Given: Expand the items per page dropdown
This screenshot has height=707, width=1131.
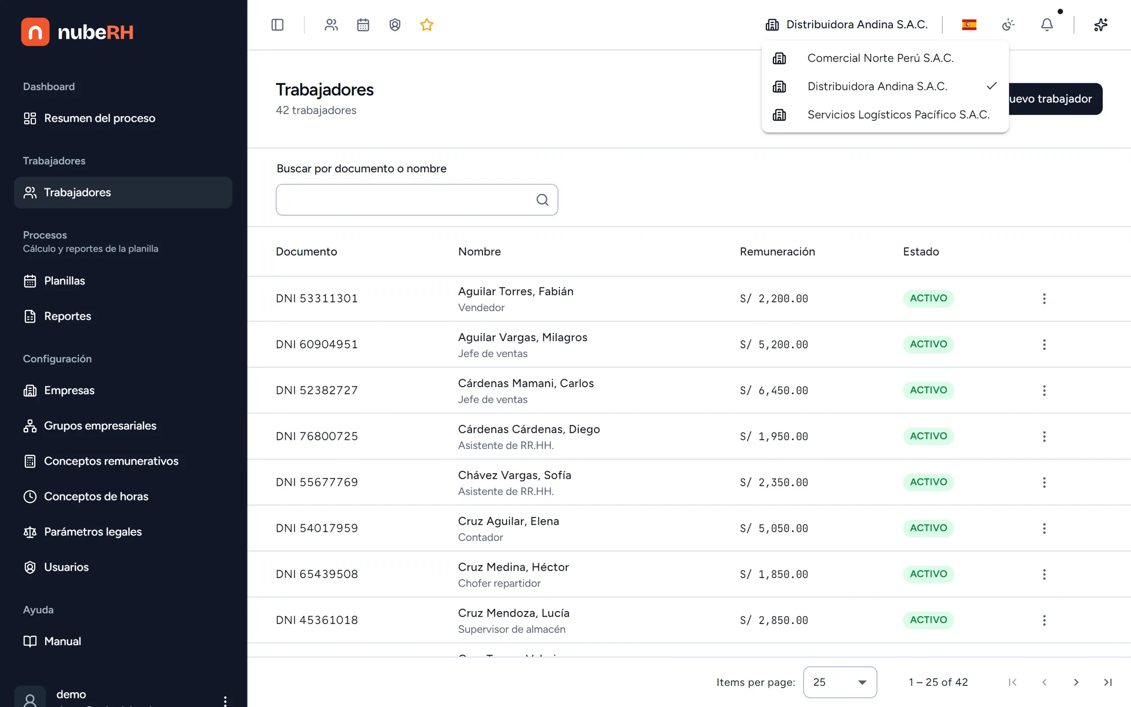Looking at the screenshot, I should pos(840,682).
